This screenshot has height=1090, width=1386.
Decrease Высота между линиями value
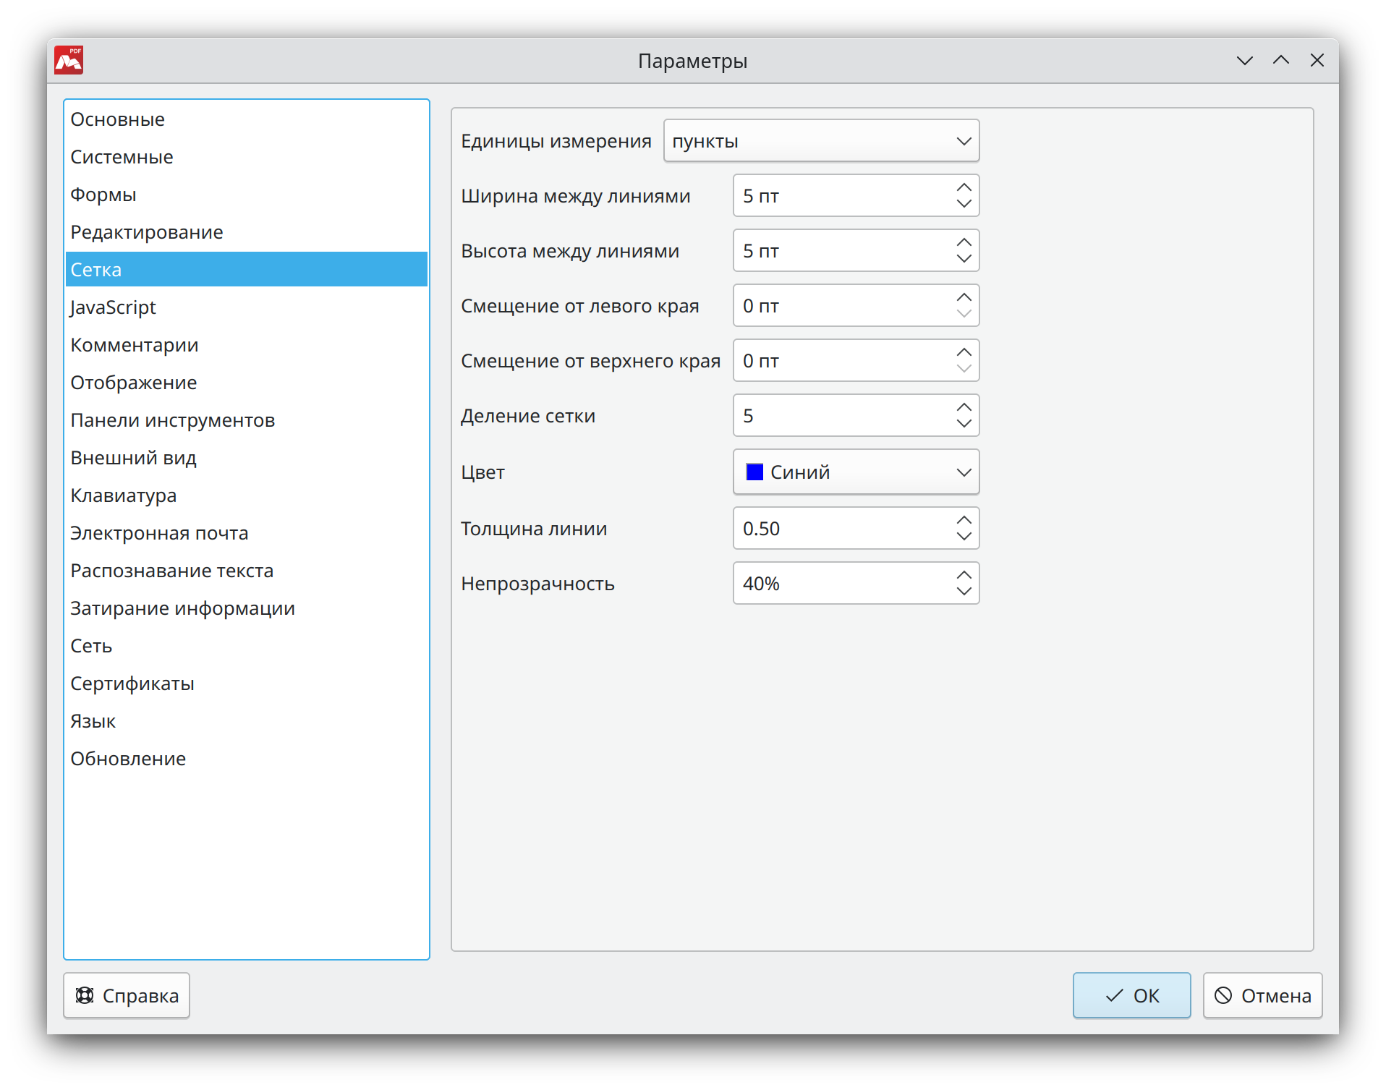[x=964, y=259]
